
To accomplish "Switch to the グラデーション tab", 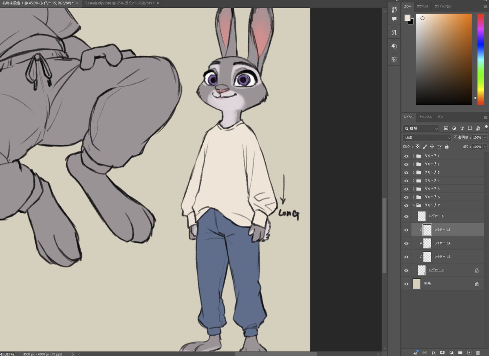I will coord(443,6).
